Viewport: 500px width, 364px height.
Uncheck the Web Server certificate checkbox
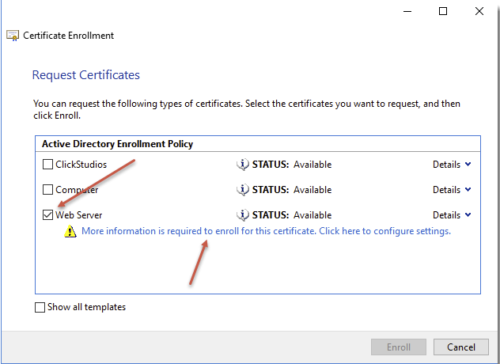pos(47,215)
